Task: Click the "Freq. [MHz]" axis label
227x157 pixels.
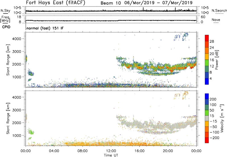Action: [x=5, y=19]
